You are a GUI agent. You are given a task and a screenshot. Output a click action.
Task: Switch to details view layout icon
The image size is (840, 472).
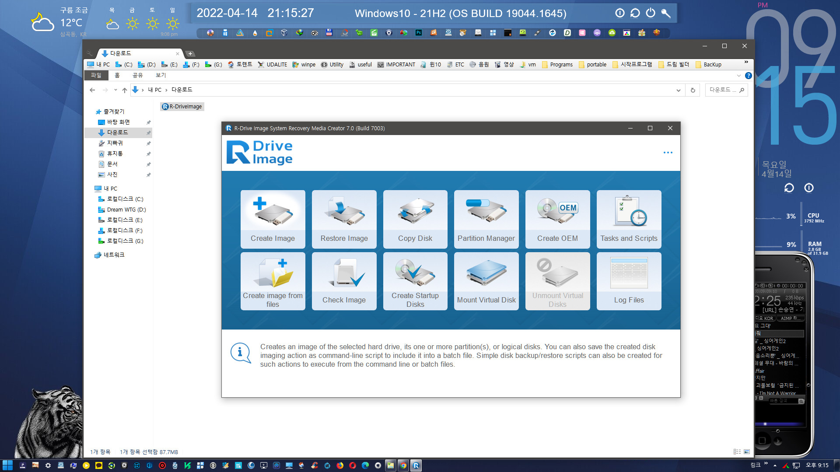[737, 452]
